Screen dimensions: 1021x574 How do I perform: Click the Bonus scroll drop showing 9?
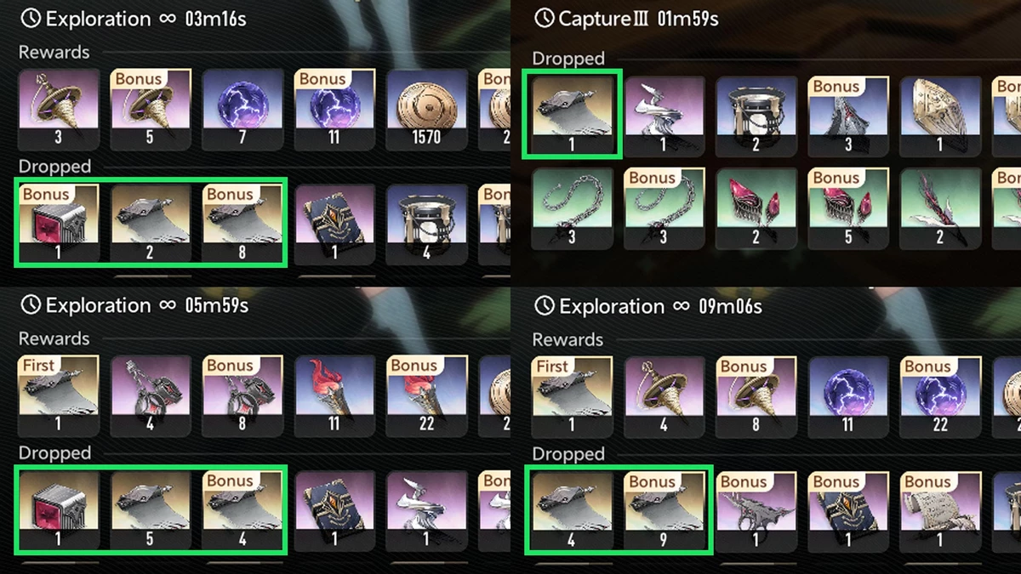[x=664, y=511]
